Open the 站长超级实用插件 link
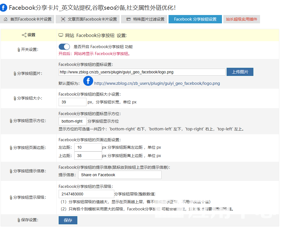This screenshot has height=229, width=282. click(241, 19)
